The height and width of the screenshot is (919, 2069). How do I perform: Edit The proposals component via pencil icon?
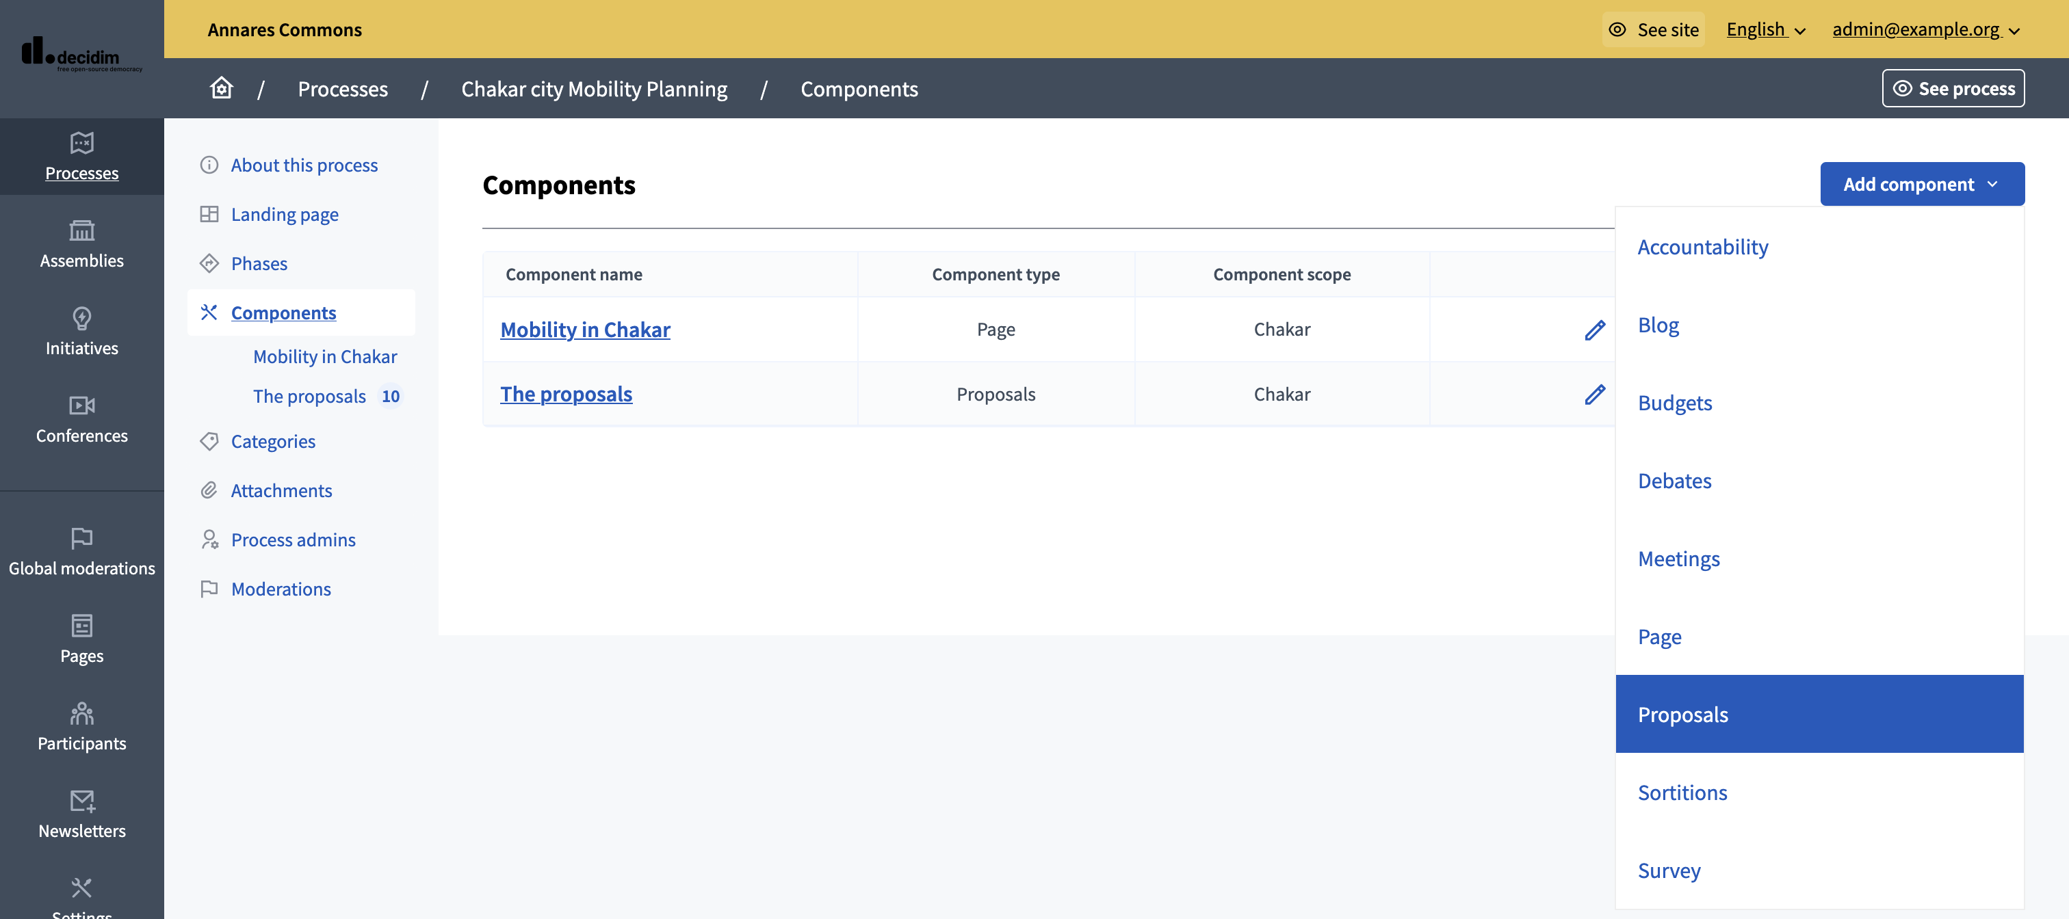(x=1595, y=394)
